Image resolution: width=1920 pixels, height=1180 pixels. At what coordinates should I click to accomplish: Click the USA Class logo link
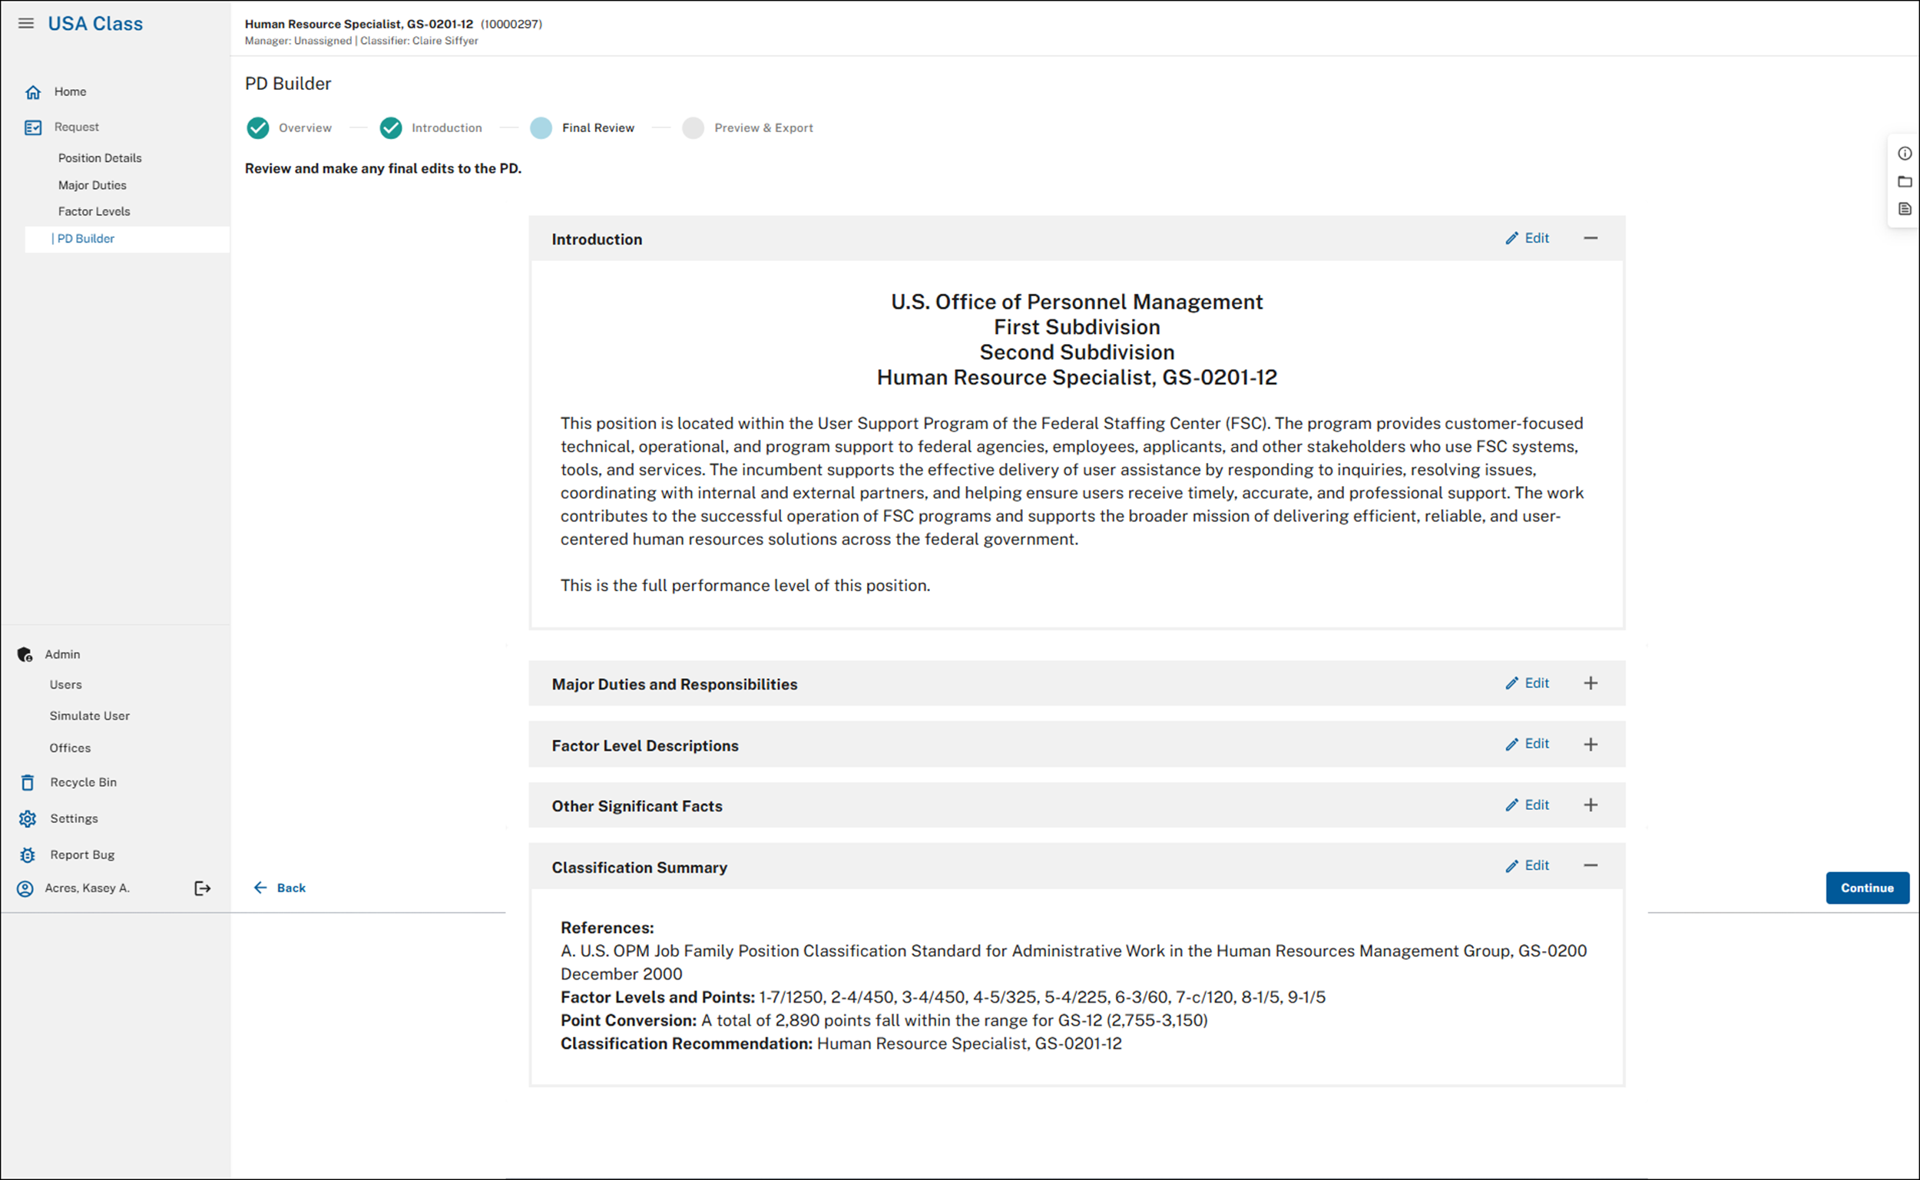[95, 23]
